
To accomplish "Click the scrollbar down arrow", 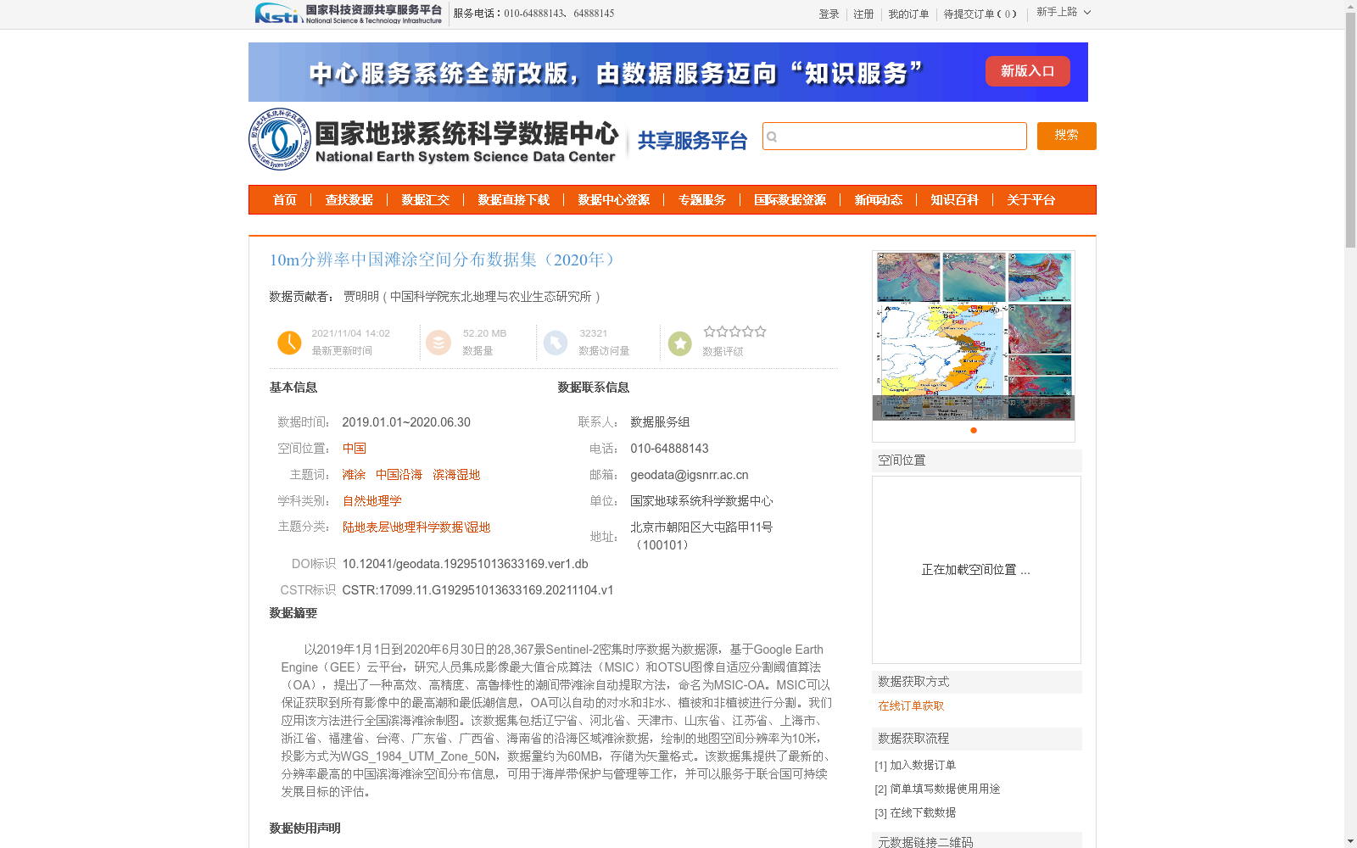I will pyautogui.click(x=1350, y=841).
